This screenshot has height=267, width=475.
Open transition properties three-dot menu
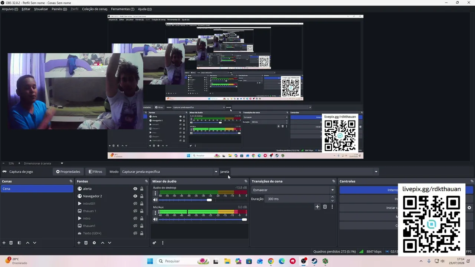[x=332, y=207]
